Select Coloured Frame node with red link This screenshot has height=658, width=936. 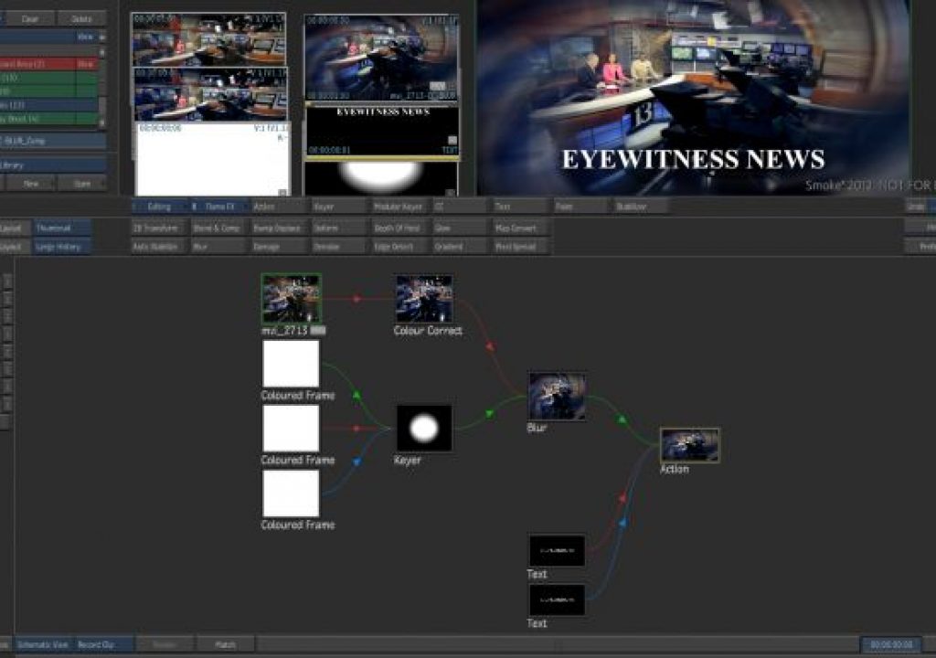coord(291,428)
